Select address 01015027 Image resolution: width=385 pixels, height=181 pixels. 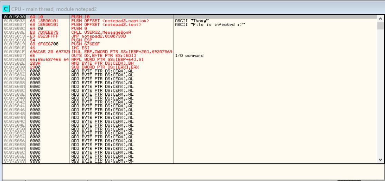pyautogui.click(x=14, y=56)
